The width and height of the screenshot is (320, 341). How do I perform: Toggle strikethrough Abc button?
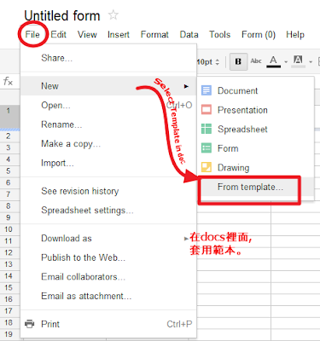[x=256, y=61]
